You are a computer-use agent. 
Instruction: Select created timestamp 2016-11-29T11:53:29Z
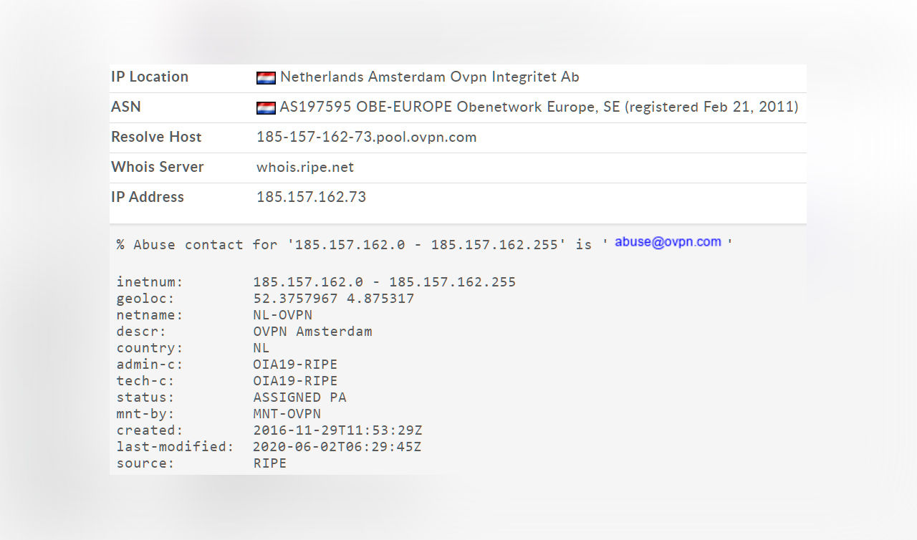[x=337, y=430]
